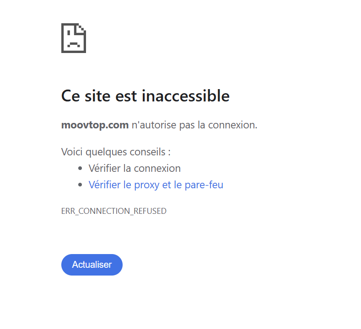Click the word Ce in the heading

point(70,96)
